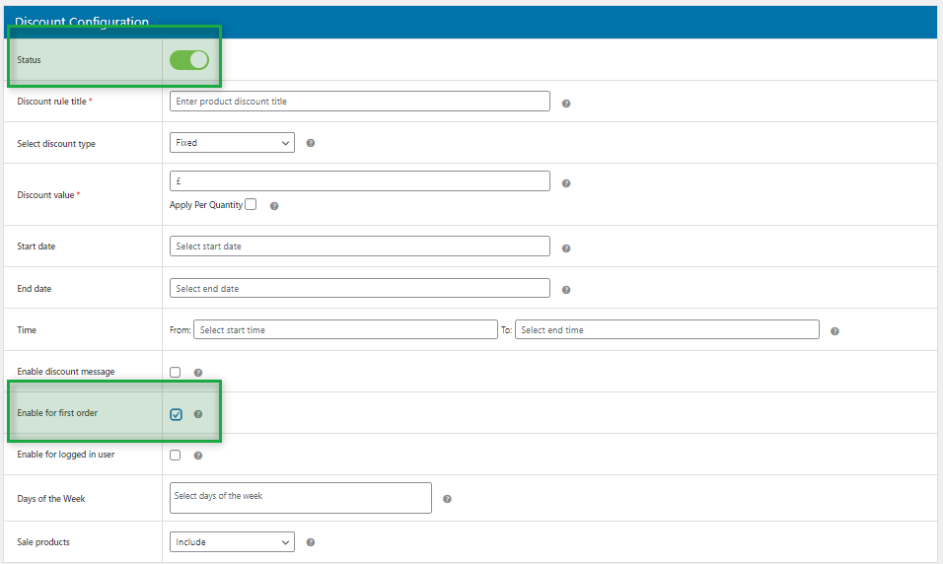
Task: Click the Start date label
Action: (x=36, y=247)
